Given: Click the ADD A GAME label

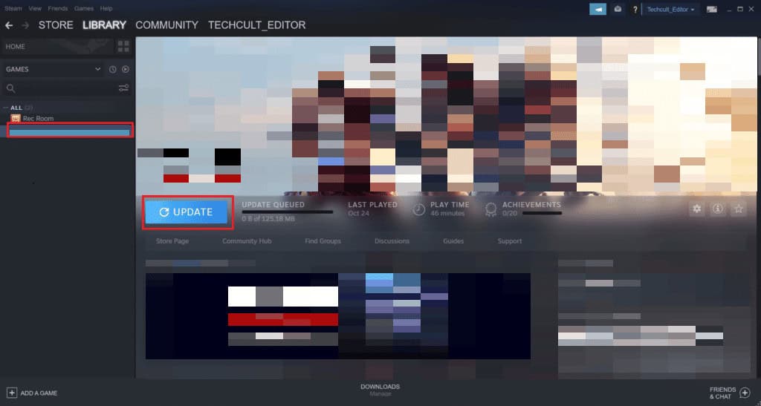Looking at the screenshot, I should tap(39, 393).
